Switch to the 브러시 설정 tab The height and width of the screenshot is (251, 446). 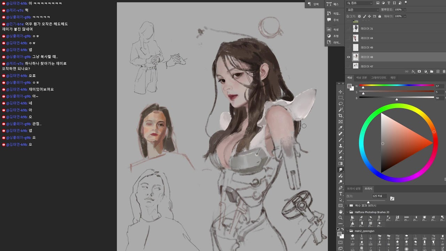click(354, 189)
